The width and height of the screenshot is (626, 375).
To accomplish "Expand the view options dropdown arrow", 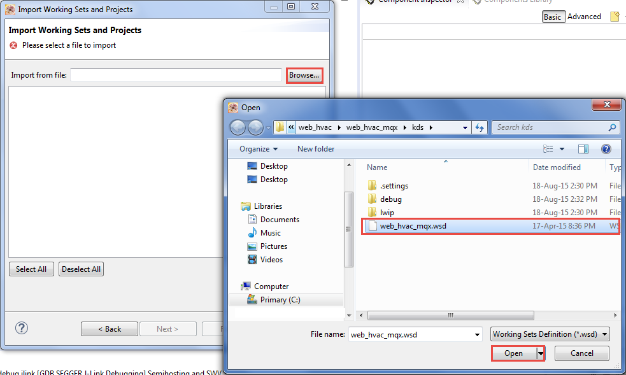I will 562,149.
